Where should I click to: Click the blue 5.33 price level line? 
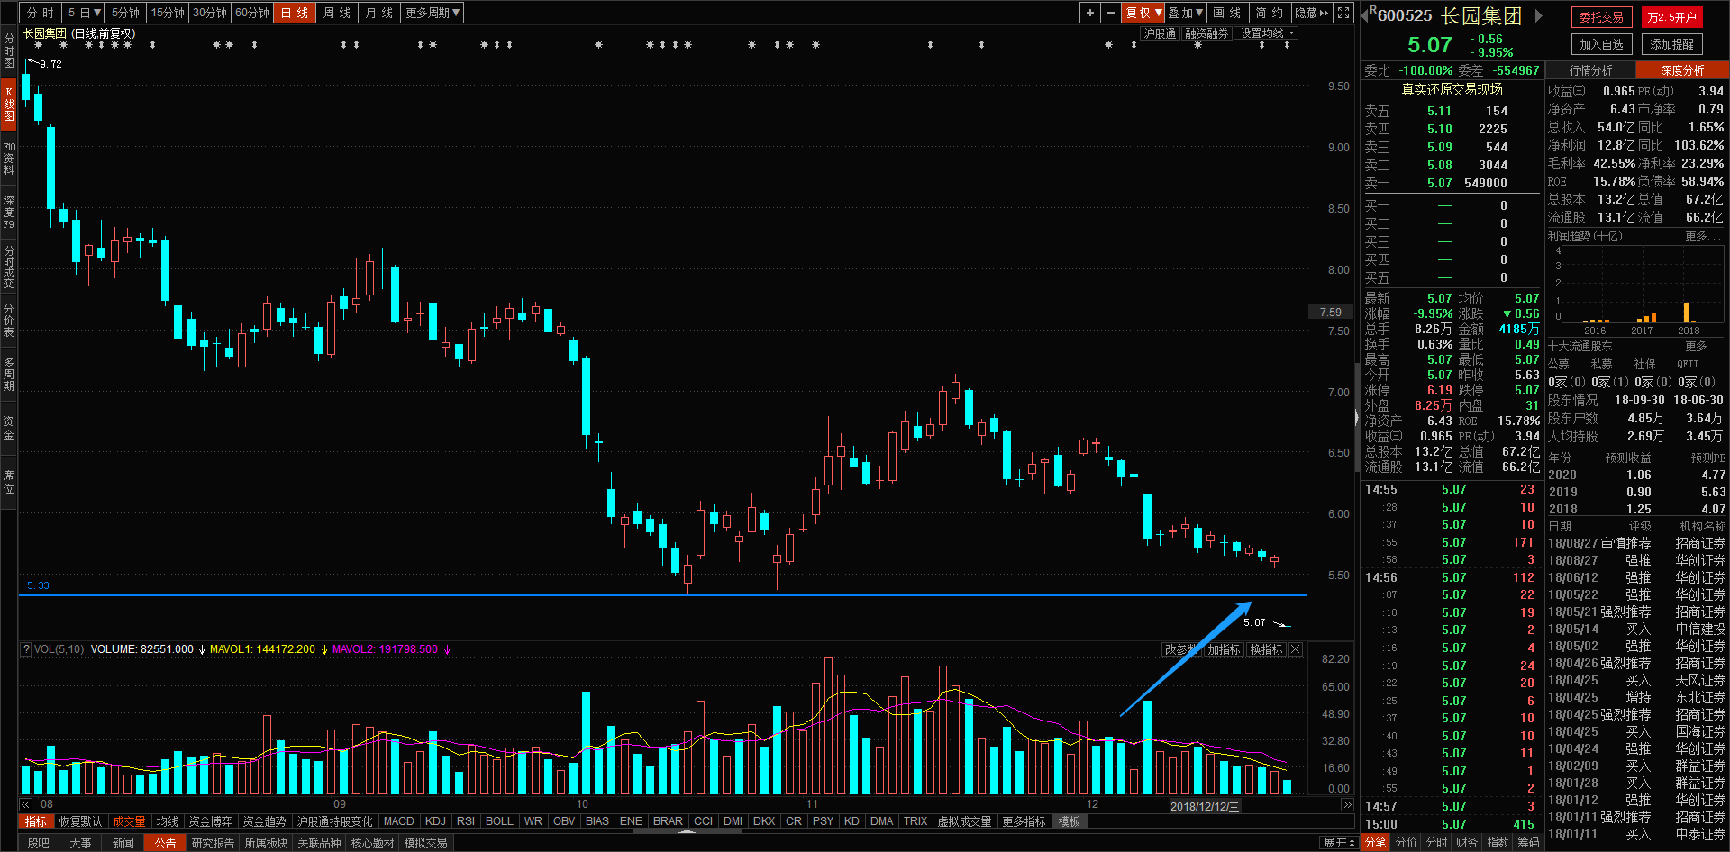point(662,594)
